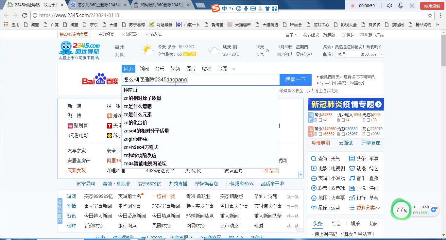Toggle the Sogou voice input microphone

(246, 9)
